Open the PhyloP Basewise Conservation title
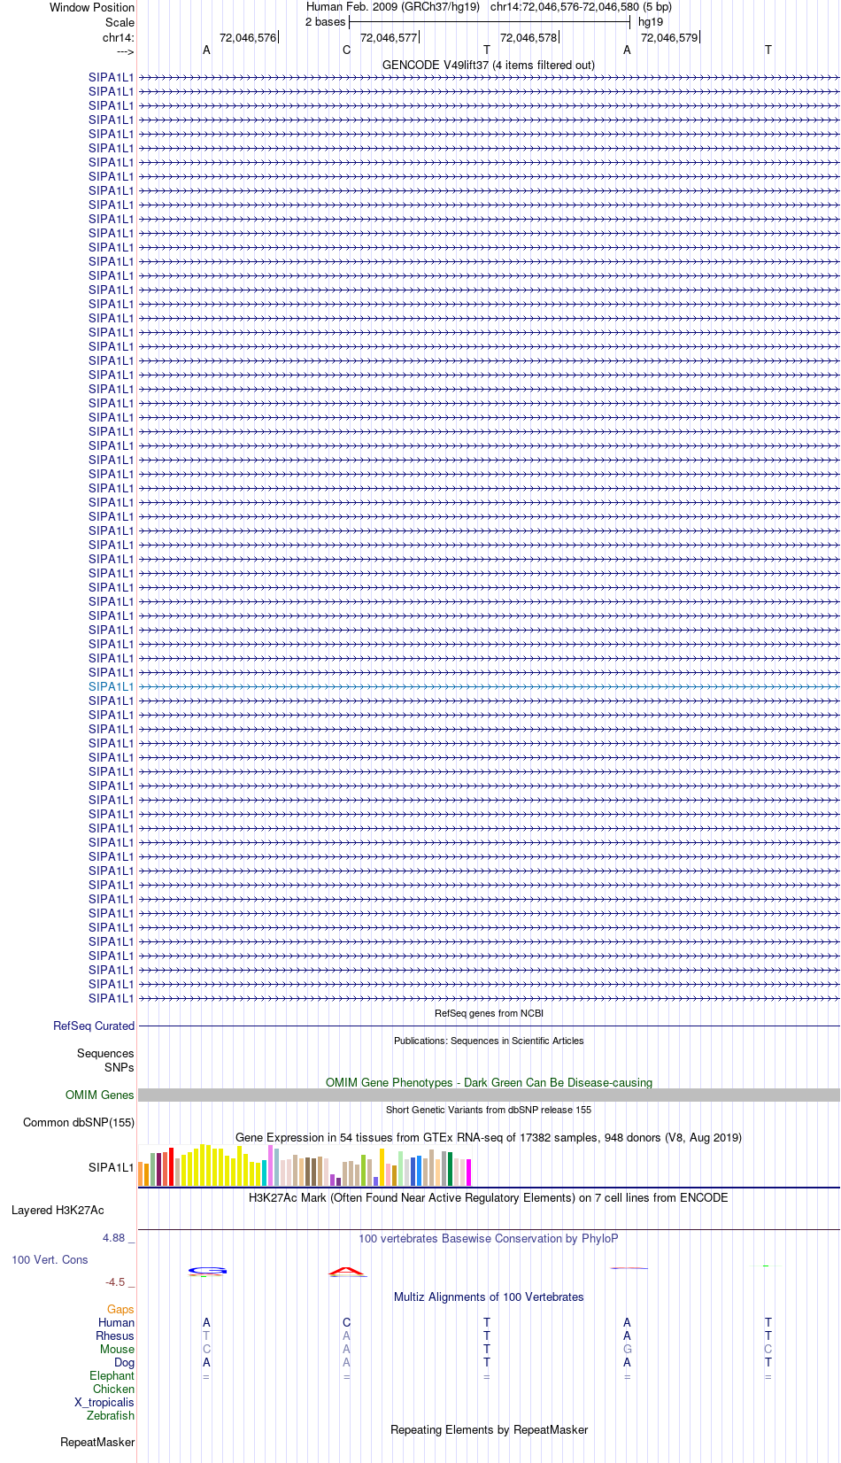This screenshot has width=841, height=1463. tap(489, 1238)
